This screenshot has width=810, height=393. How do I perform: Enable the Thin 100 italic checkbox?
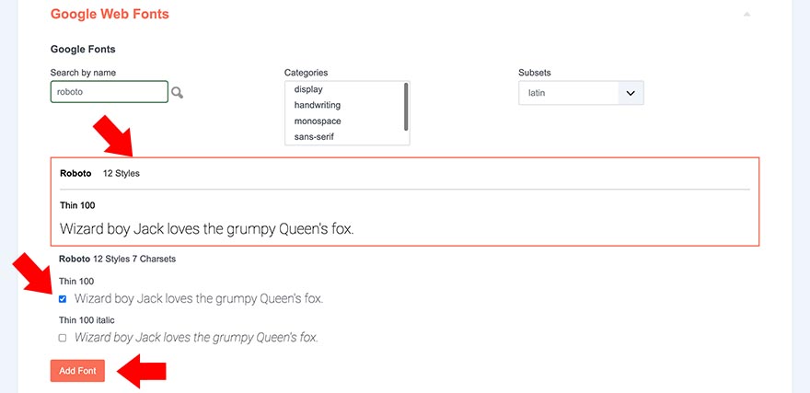(x=63, y=338)
